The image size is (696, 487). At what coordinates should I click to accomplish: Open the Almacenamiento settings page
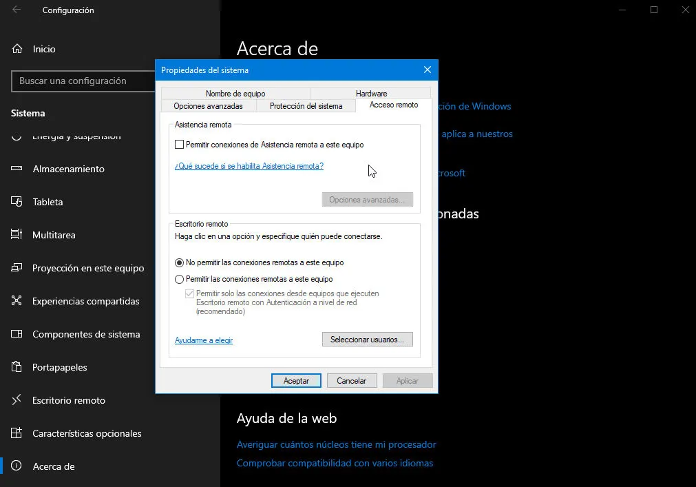coord(110,169)
